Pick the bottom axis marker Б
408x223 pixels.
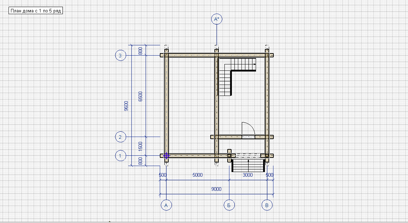click(x=229, y=205)
